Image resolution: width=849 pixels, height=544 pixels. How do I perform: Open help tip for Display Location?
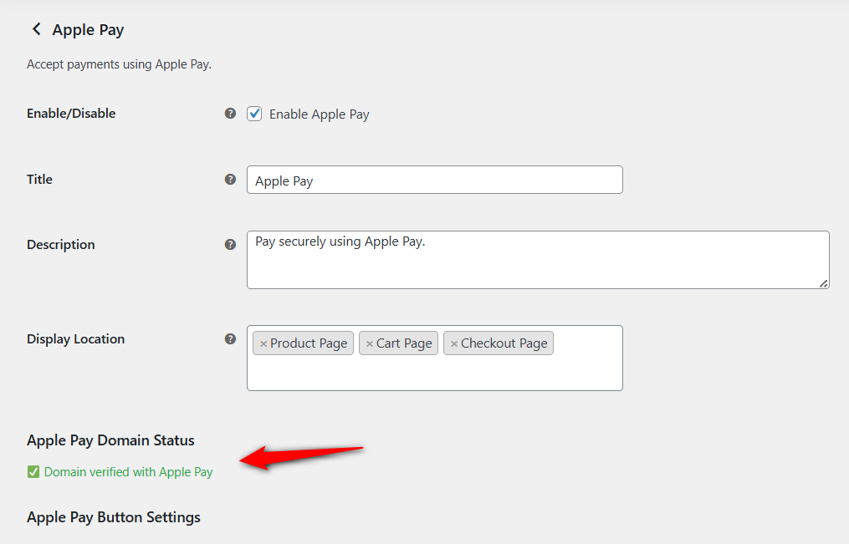tap(230, 339)
